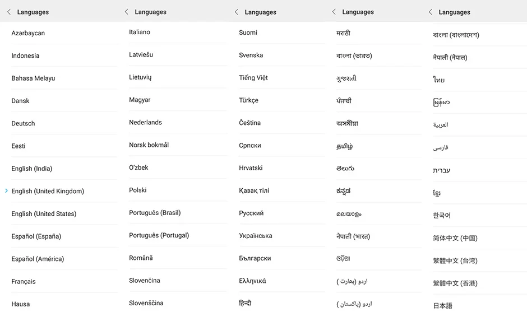Select Nederlands in the language list
527x312 pixels.
point(145,122)
